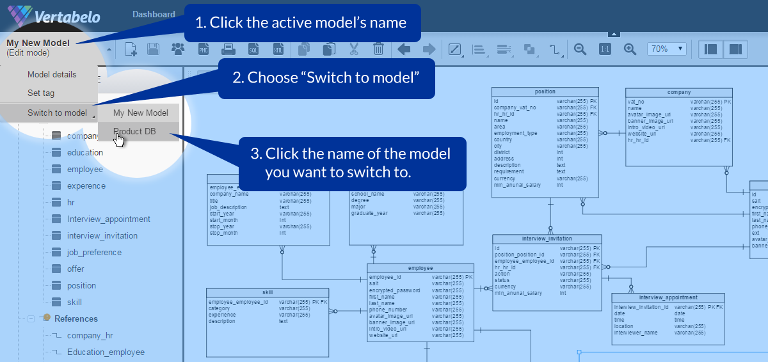Screen dimensions: 768x362
Task: Click the generate SQL icon
Action: [x=253, y=49]
